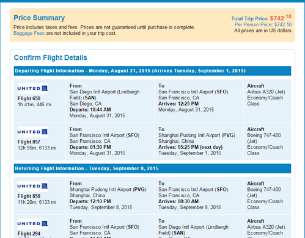Select the Total Trip Price amount $742.10
Viewport: 305px width, 238px height.
pyautogui.click(x=281, y=18)
